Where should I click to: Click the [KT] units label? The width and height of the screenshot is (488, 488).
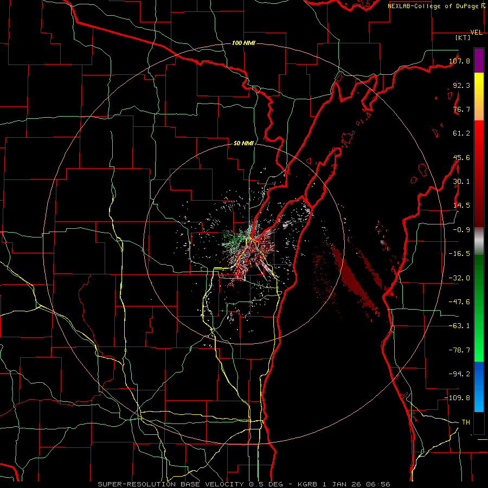click(463, 37)
